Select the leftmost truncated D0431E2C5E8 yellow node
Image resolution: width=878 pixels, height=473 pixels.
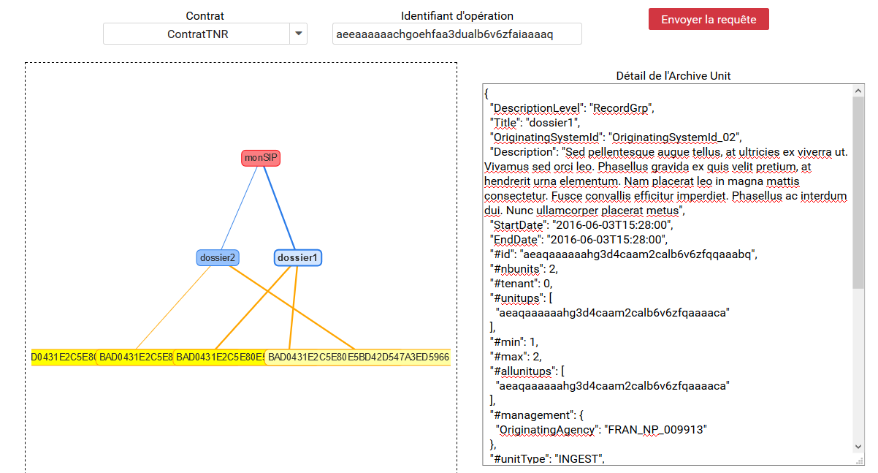pyautogui.click(x=63, y=357)
